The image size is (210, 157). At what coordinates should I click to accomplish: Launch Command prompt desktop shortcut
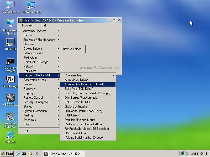[x=10, y=65]
